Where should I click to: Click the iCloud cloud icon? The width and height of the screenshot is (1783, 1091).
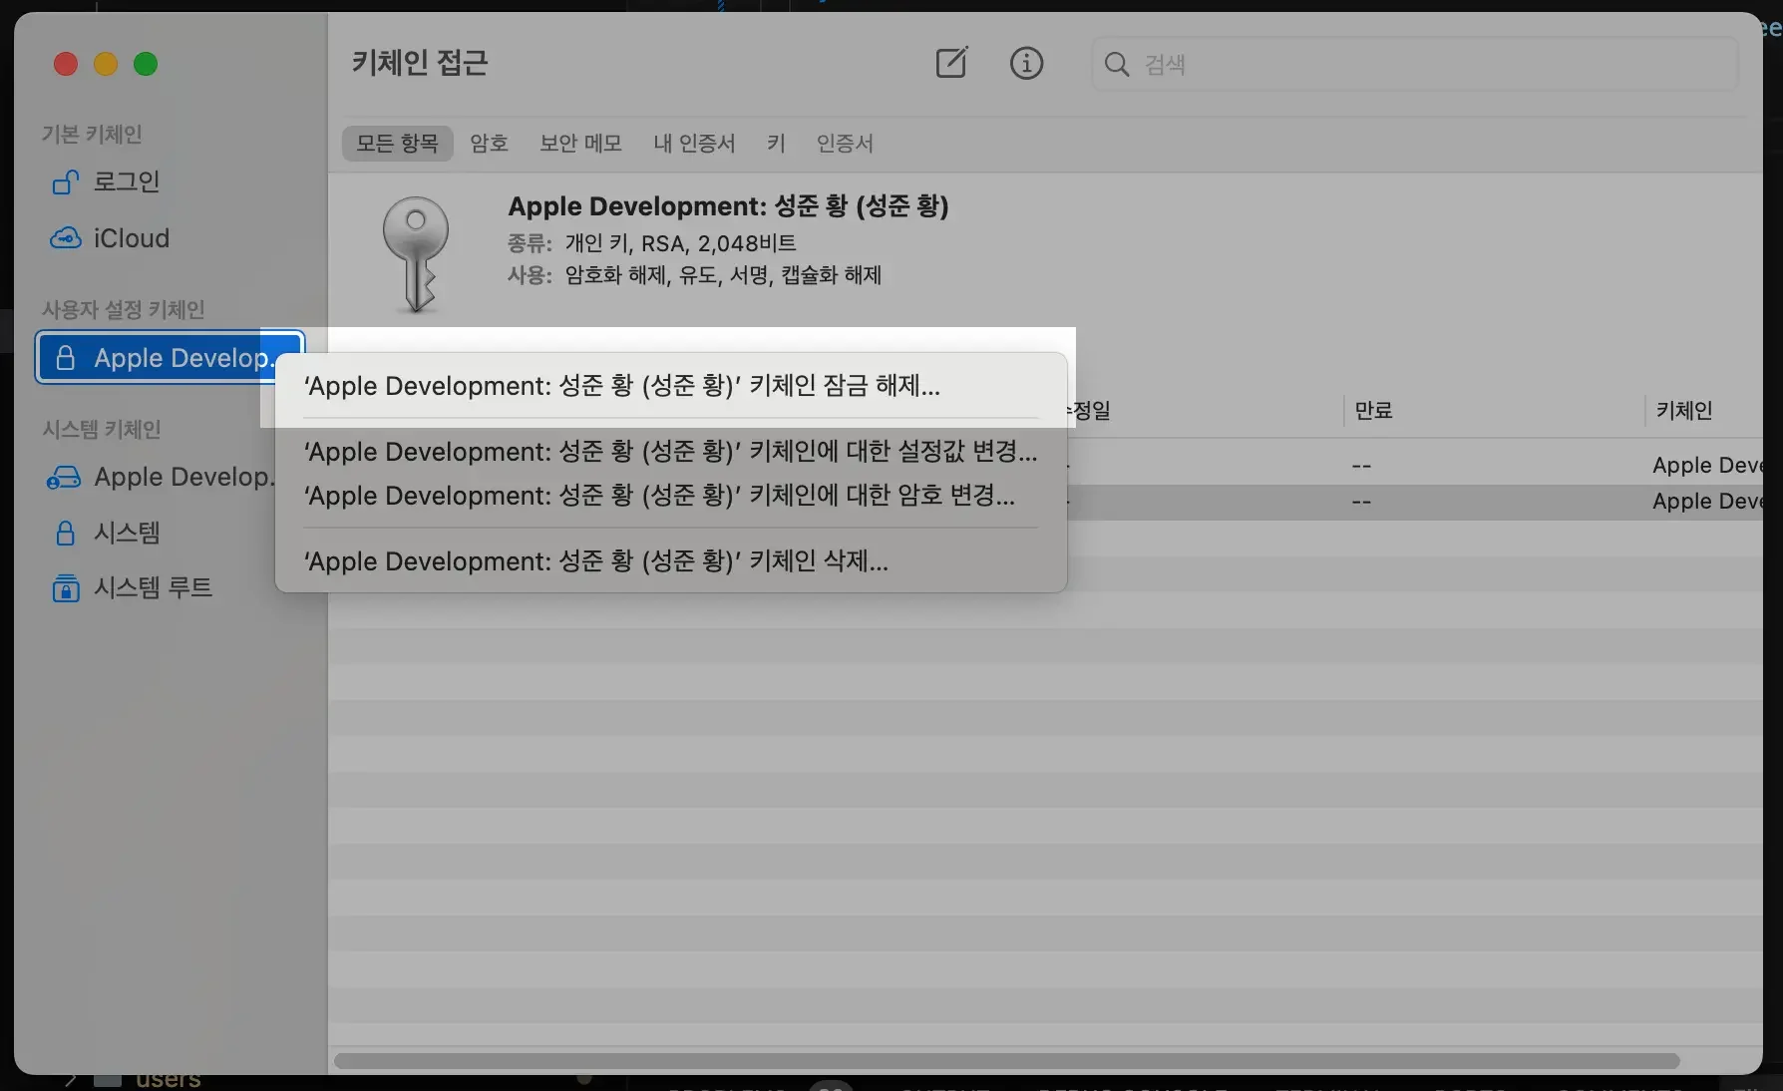coord(65,238)
